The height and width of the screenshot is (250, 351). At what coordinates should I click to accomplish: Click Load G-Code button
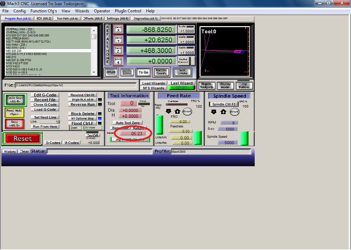tap(45, 110)
